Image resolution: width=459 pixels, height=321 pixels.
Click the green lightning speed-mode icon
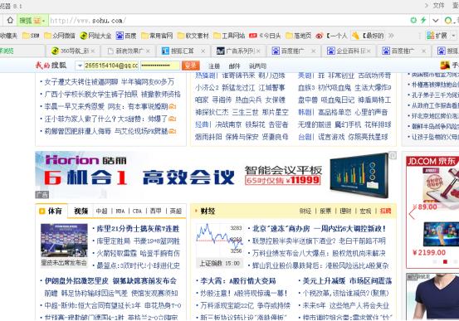point(423,20)
